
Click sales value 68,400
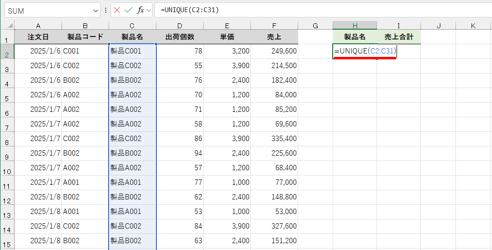click(274, 168)
